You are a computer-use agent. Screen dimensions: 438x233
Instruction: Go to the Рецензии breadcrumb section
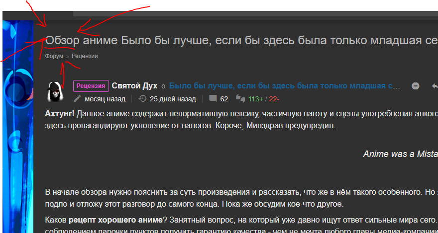(x=85, y=56)
